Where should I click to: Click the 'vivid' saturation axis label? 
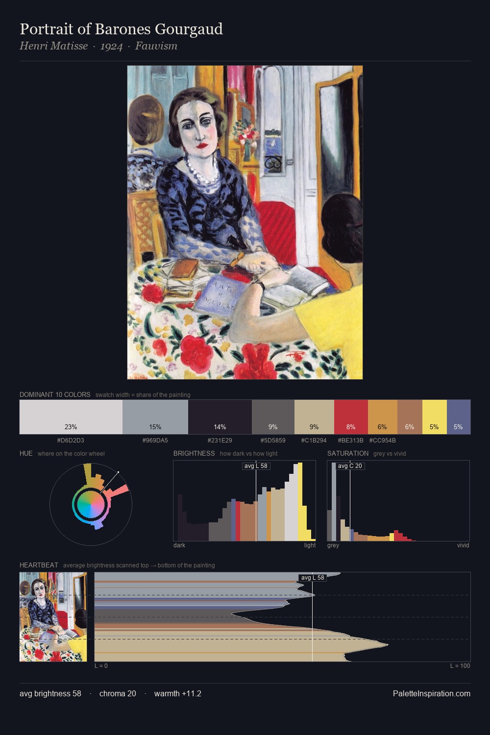(463, 545)
